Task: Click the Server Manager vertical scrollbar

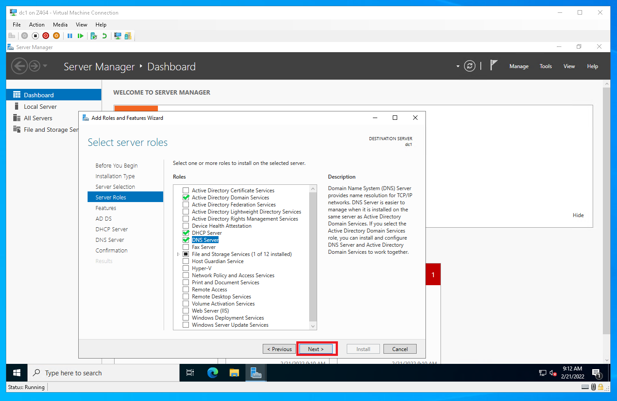Action: 606,210
